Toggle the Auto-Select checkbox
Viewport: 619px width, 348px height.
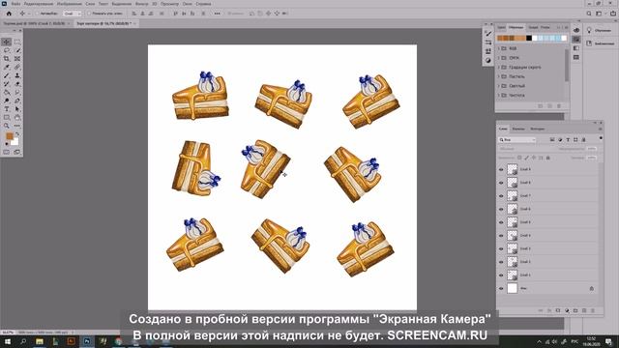pos(37,14)
